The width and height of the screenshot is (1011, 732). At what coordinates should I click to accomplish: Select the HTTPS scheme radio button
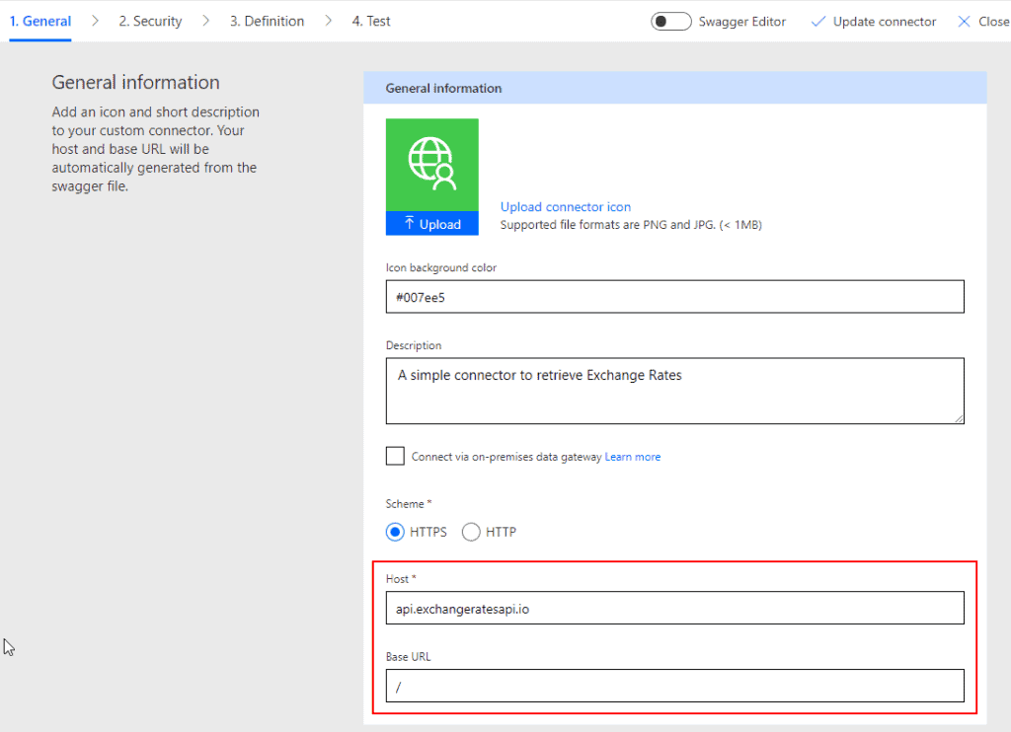point(395,532)
